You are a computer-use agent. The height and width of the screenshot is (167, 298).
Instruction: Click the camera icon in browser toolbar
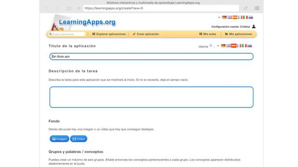click(x=257, y=8)
